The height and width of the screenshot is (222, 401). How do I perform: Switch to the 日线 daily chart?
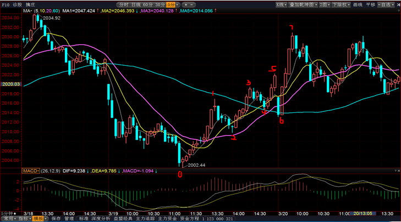[x=136, y=4]
